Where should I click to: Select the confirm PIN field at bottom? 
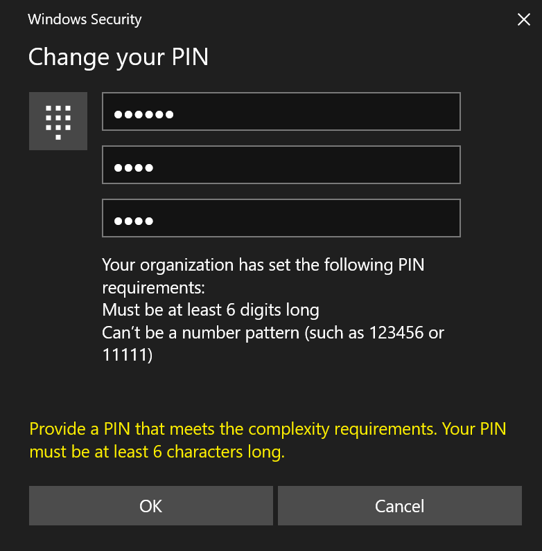coord(281,218)
